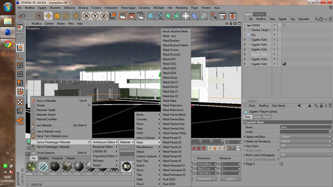333x187 pixels.
Task: Toggle the X axis lock icon
Action: (86, 16)
